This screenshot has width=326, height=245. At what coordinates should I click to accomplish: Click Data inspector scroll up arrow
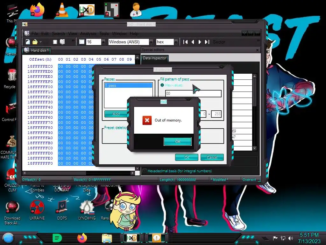[254, 76]
